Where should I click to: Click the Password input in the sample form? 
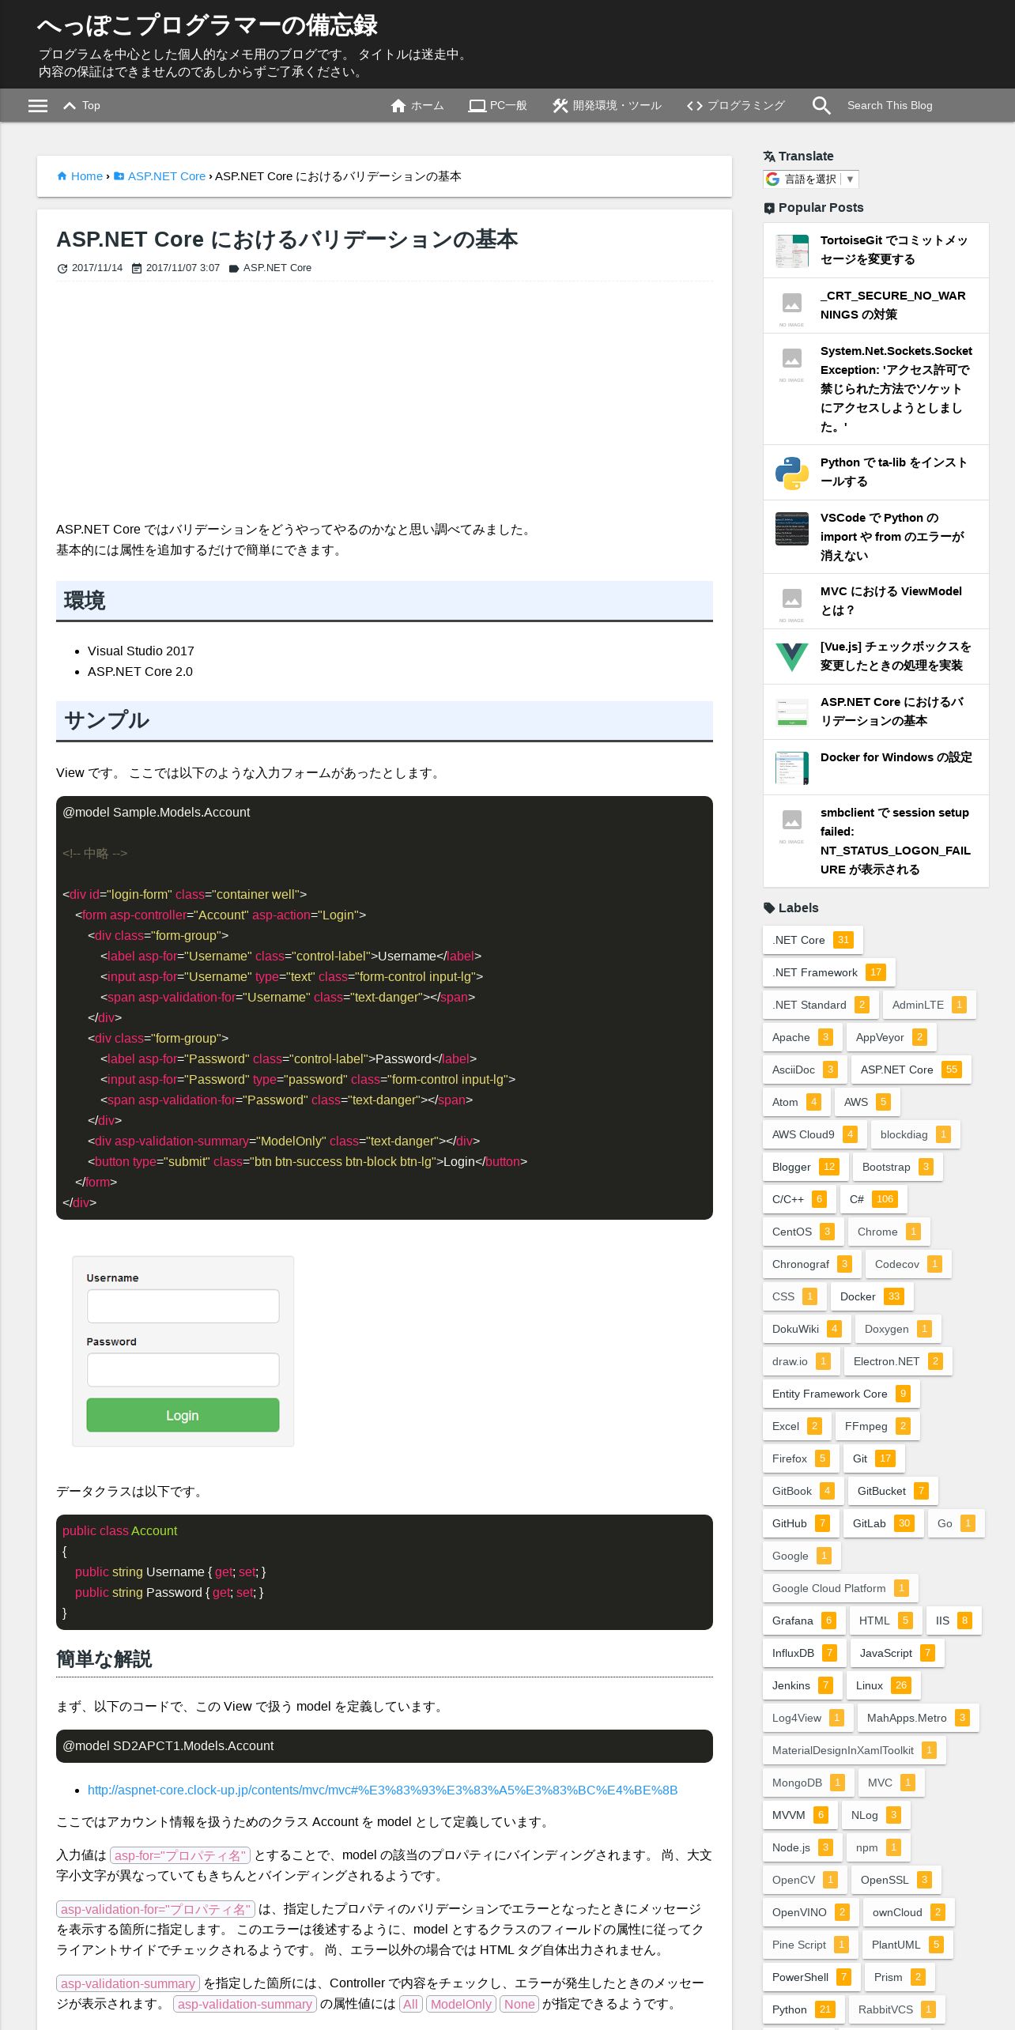point(183,1370)
